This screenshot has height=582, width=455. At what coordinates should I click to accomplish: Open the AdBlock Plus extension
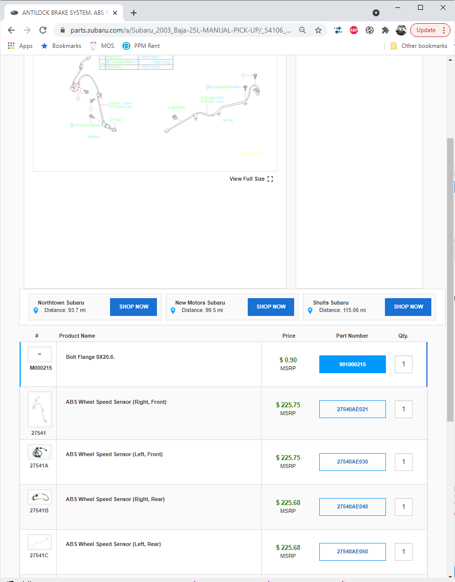[x=354, y=31]
